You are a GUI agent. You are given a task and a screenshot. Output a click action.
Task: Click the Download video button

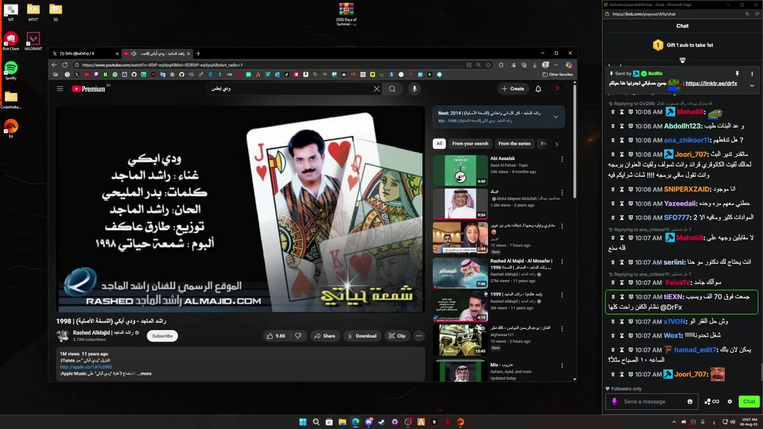tap(362, 336)
